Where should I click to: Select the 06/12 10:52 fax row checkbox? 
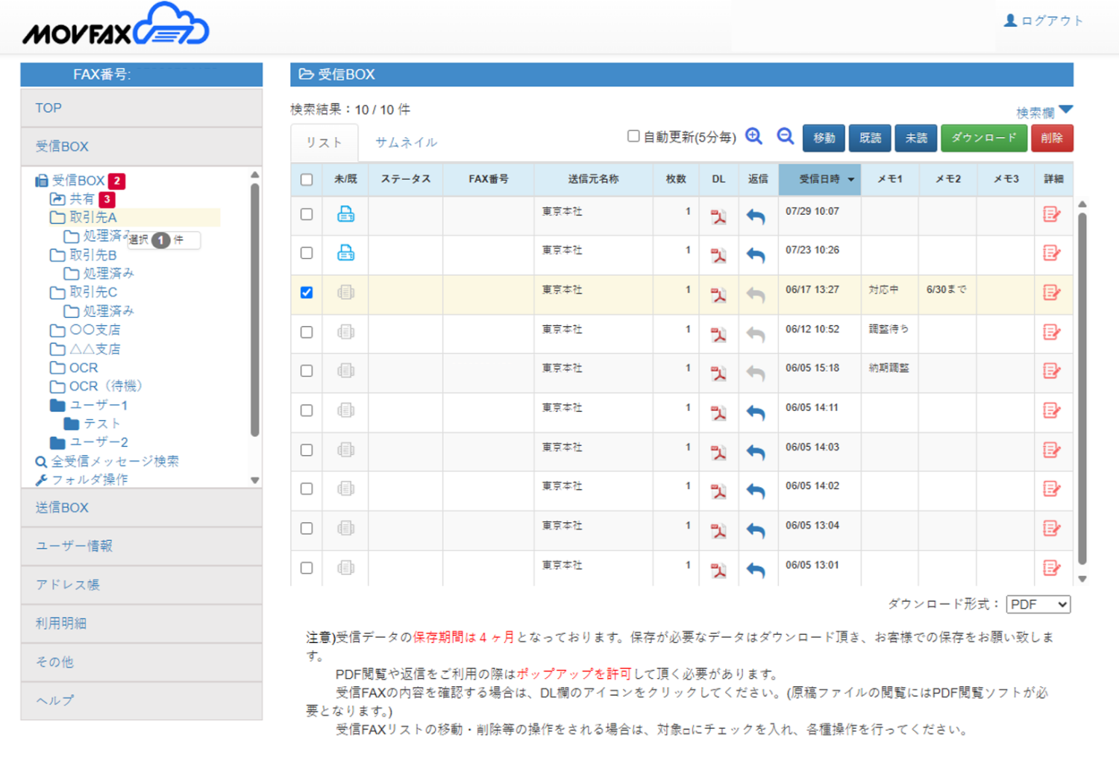point(307,332)
